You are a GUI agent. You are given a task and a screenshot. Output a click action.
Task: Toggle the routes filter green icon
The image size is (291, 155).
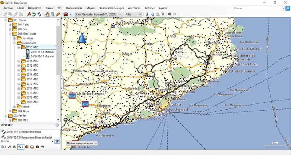pos(15,147)
